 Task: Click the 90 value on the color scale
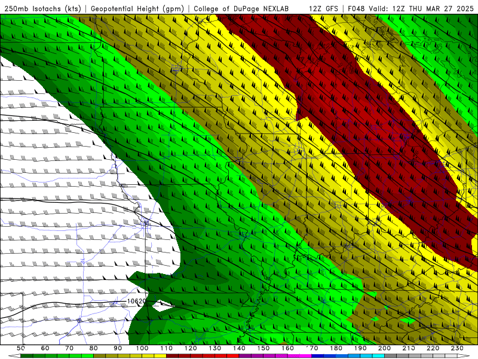[x=118, y=348]
